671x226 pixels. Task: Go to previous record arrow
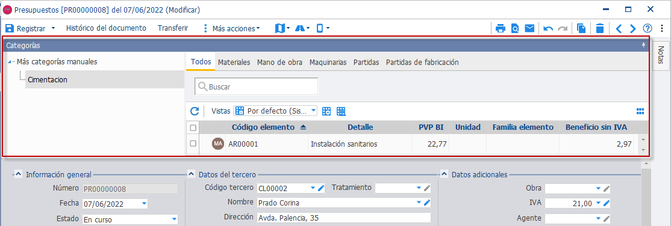[619, 29]
